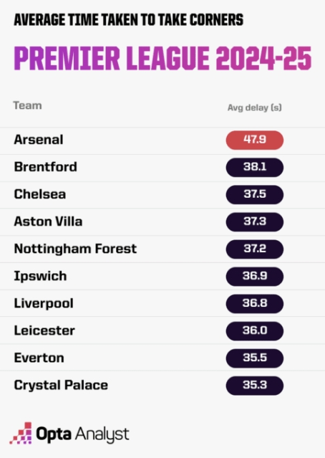The width and height of the screenshot is (325, 458).
Task: Click the Premier League 2024-25 heading
Action: coord(162,58)
